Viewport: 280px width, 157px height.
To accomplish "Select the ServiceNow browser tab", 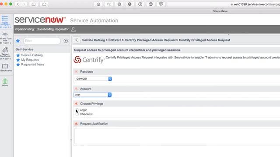I will point(220,11).
